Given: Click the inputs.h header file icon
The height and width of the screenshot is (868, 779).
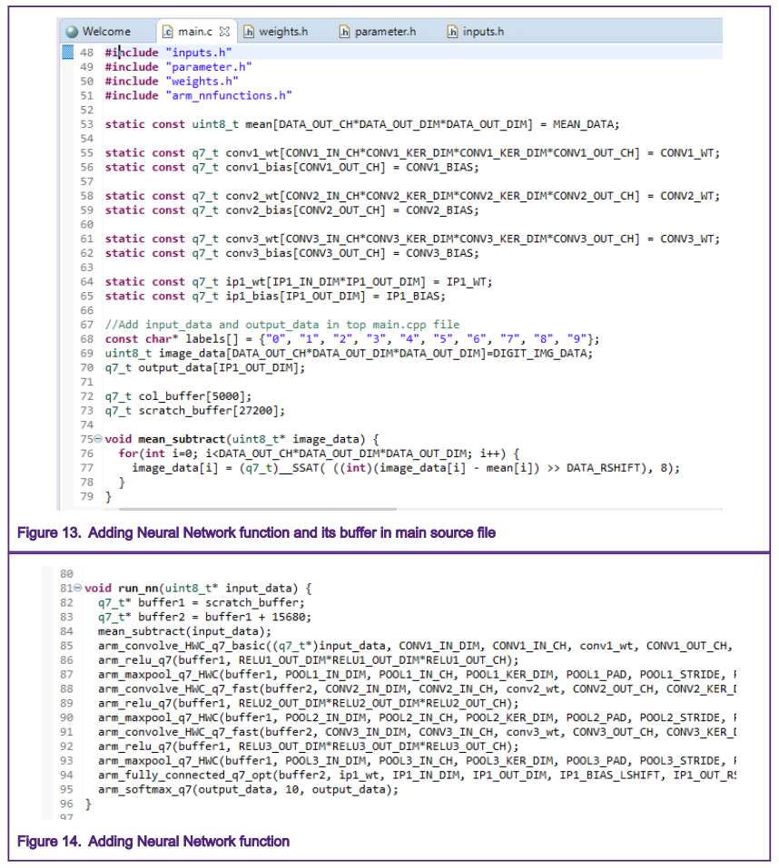Looking at the screenshot, I should 453,32.
